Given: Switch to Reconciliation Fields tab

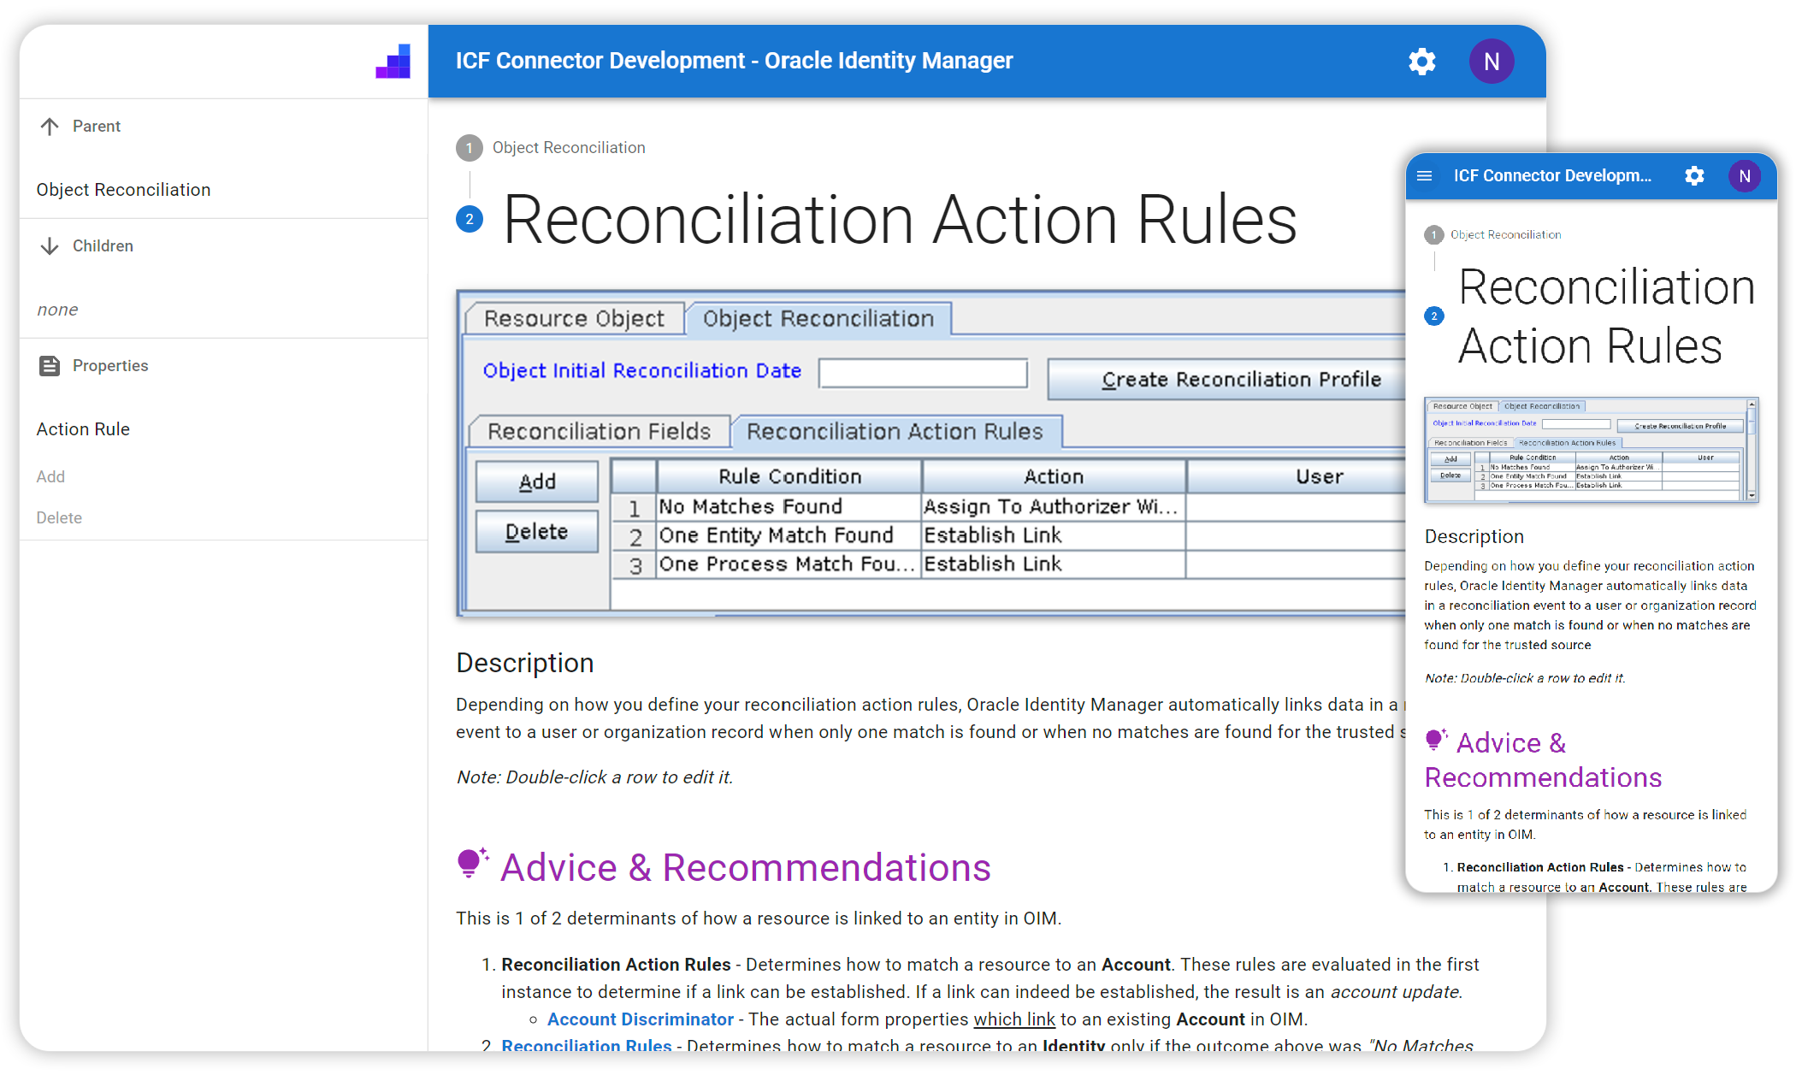Looking at the screenshot, I should 599,432.
